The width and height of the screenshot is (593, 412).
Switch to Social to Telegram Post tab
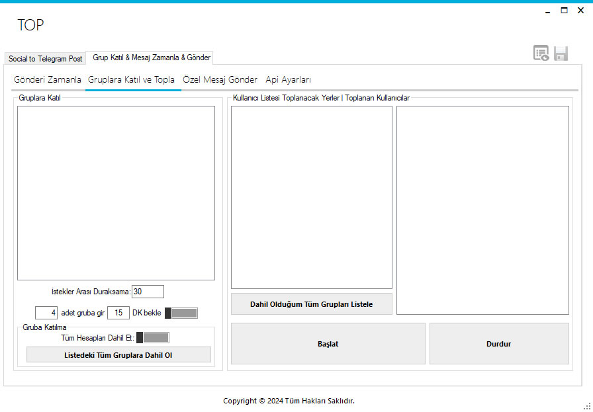(x=46, y=59)
